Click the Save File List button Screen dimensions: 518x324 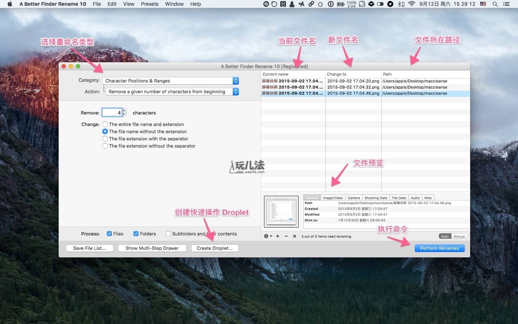pos(90,248)
